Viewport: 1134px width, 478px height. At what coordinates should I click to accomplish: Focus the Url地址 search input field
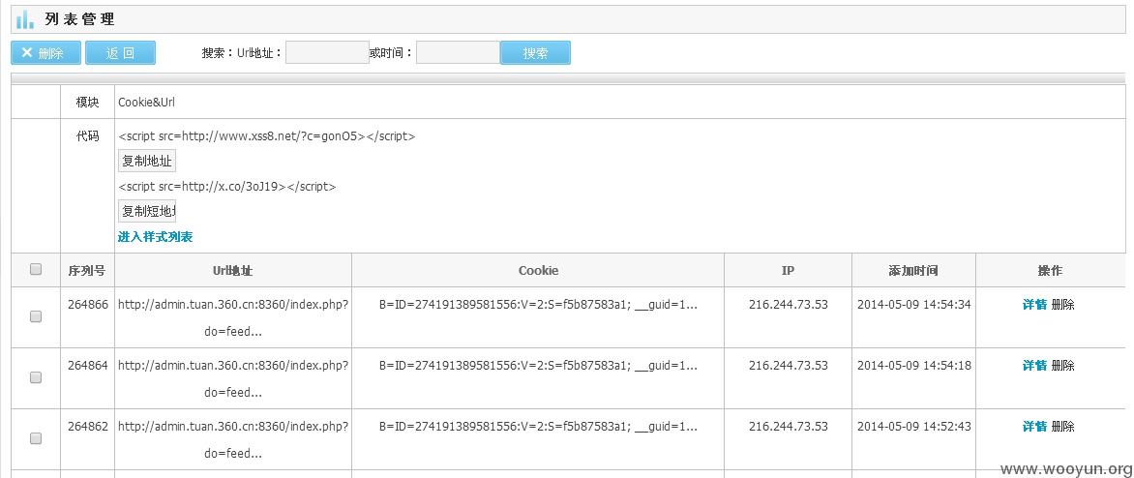pos(327,53)
